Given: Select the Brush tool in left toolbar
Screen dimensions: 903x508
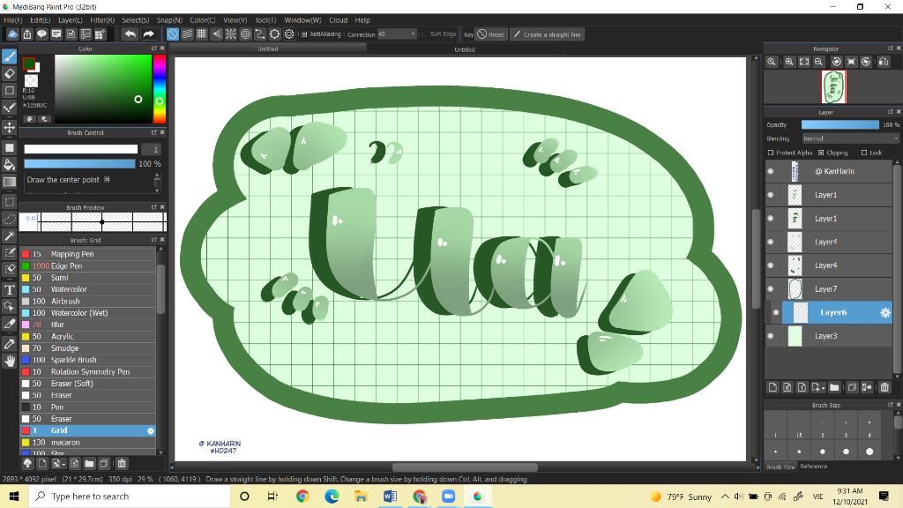Looking at the screenshot, I should pos(9,56).
